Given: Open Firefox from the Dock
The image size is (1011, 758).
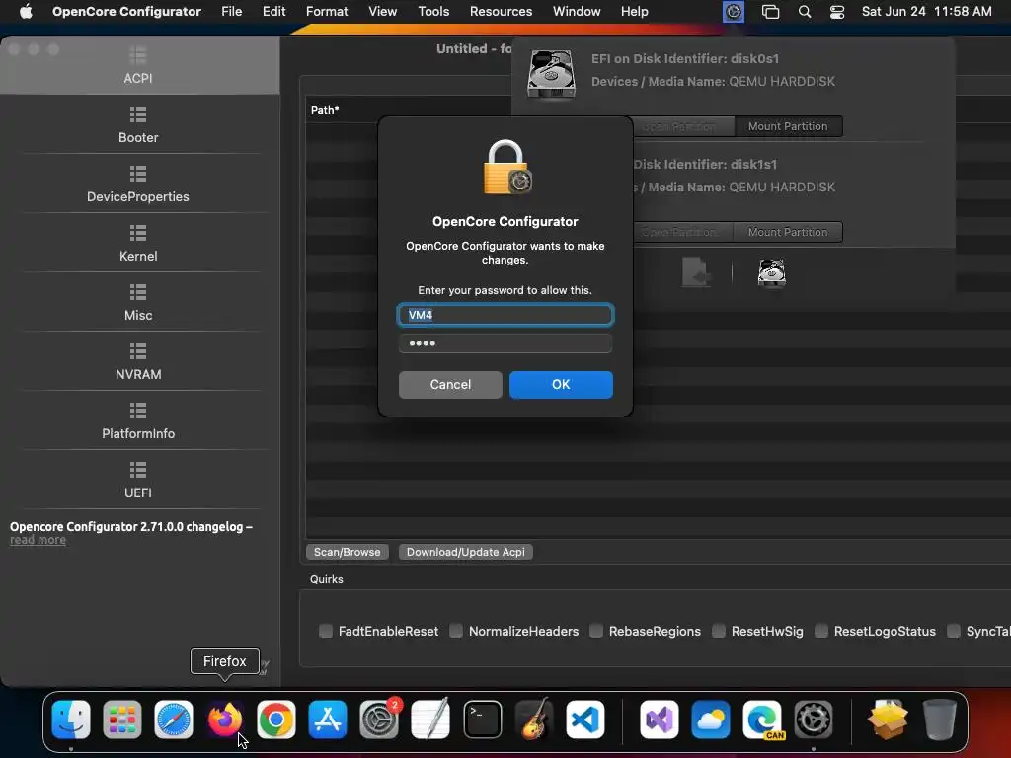Looking at the screenshot, I should pyautogui.click(x=225, y=719).
